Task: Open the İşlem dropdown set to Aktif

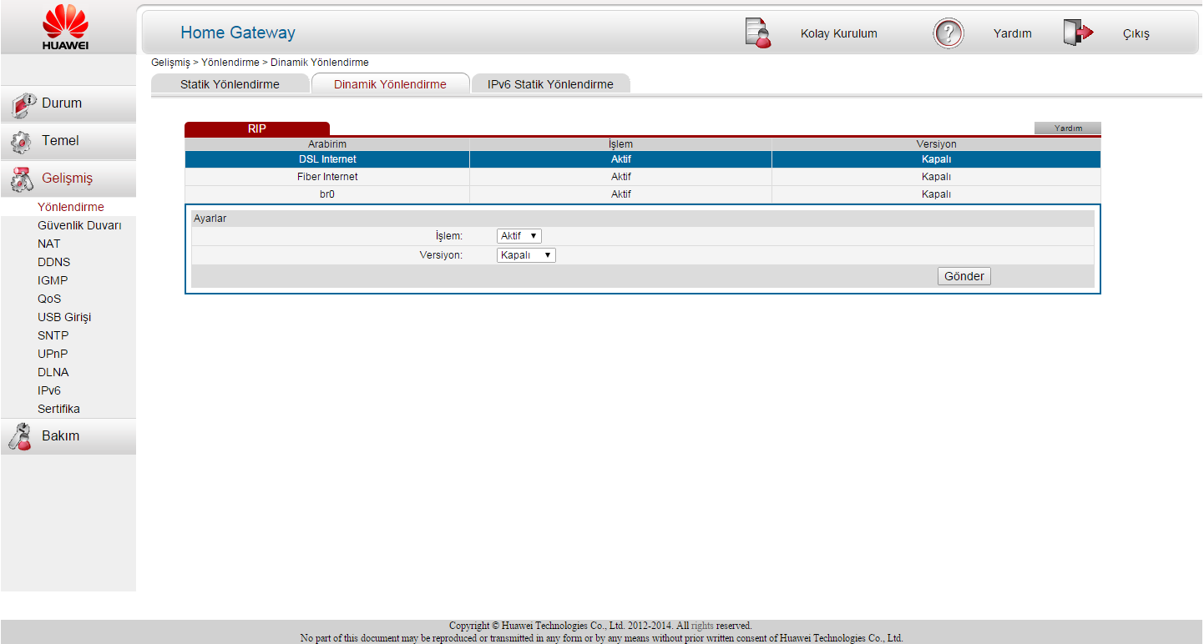Action: [519, 236]
